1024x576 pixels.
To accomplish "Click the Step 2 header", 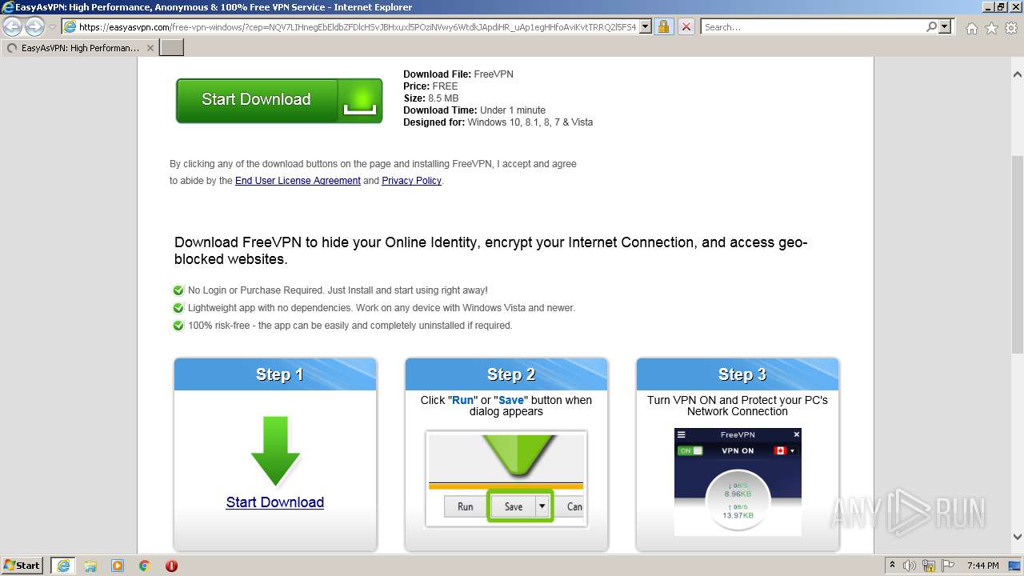I will [506, 374].
